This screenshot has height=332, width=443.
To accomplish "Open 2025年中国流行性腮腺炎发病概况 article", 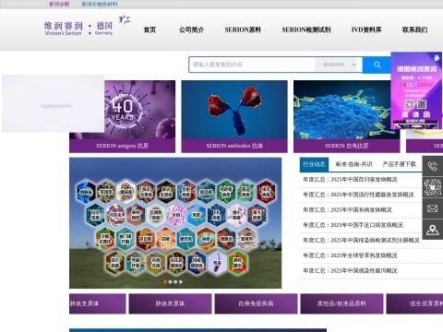I will click(x=358, y=195).
